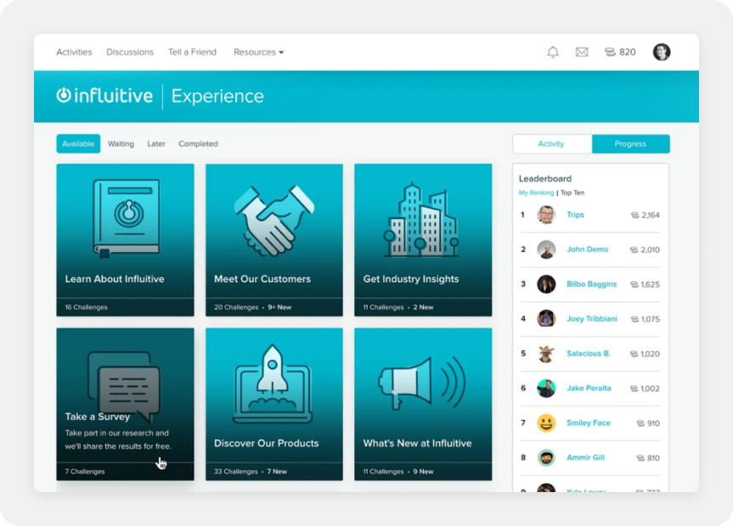Click the book icon on Learn About Influitive
The height and width of the screenshot is (526, 733).
pos(127,218)
